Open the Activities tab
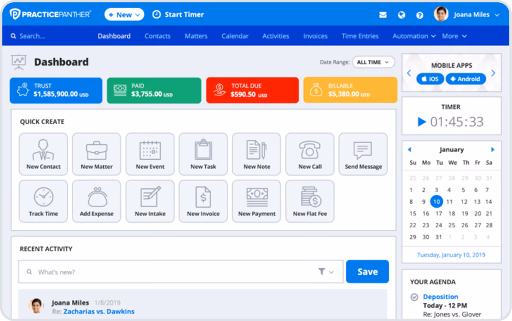The height and width of the screenshot is (321, 512). coord(276,36)
